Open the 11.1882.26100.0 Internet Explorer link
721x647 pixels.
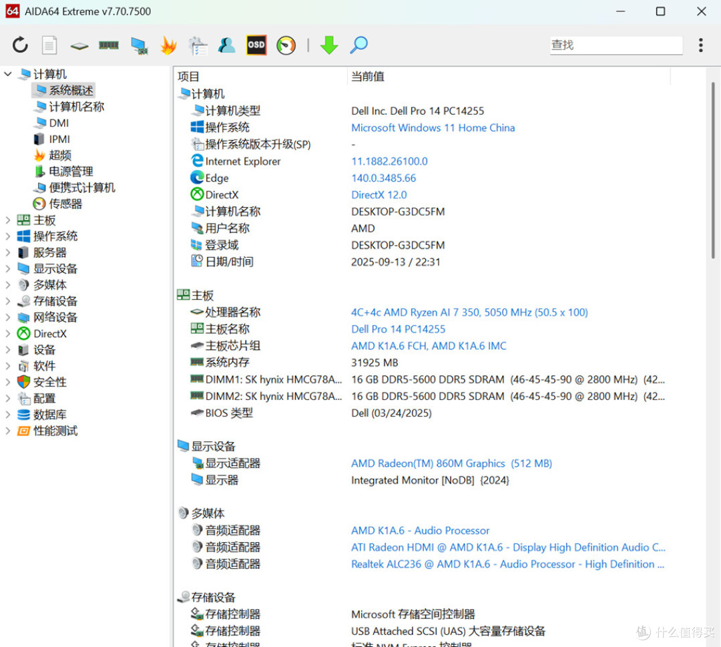389,161
